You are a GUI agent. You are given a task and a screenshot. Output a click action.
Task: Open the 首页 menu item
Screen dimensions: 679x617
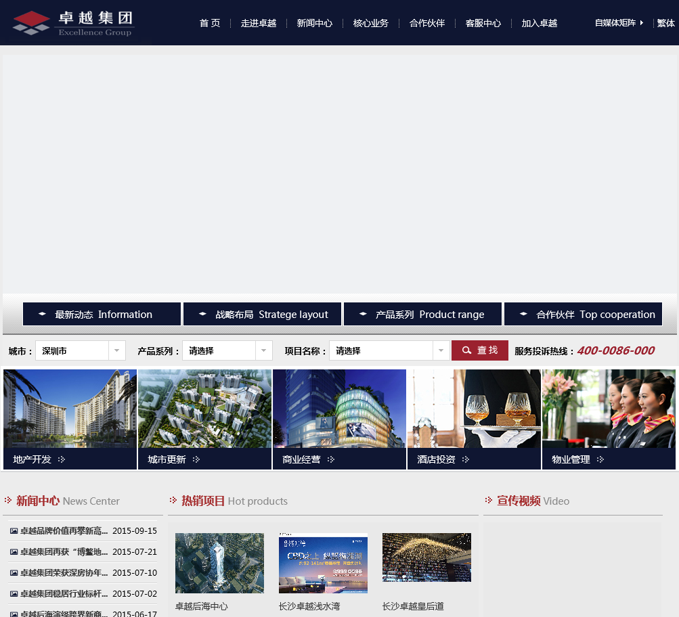pos(210,24)
